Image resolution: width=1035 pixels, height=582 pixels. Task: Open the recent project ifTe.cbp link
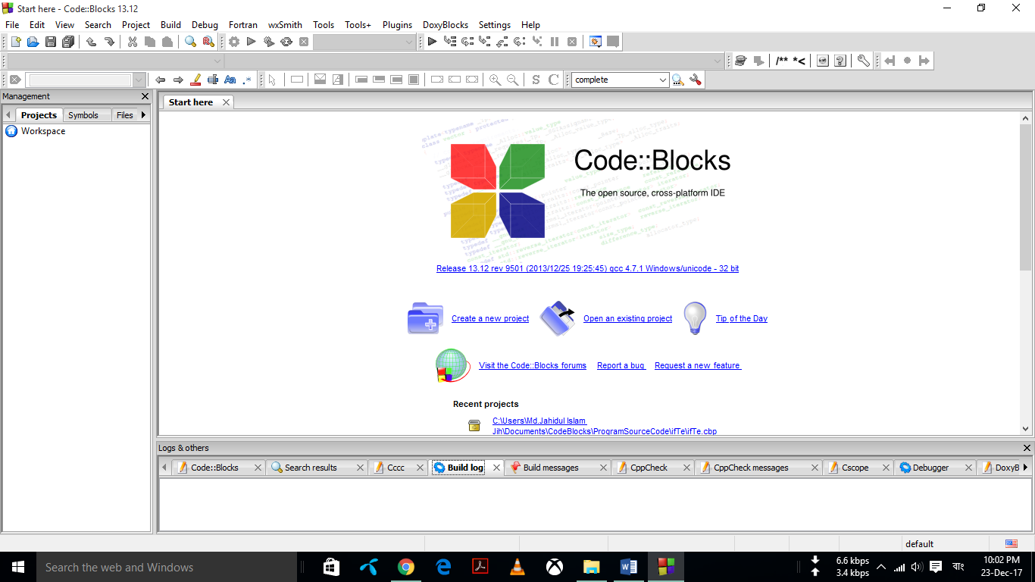click(605, 426)
